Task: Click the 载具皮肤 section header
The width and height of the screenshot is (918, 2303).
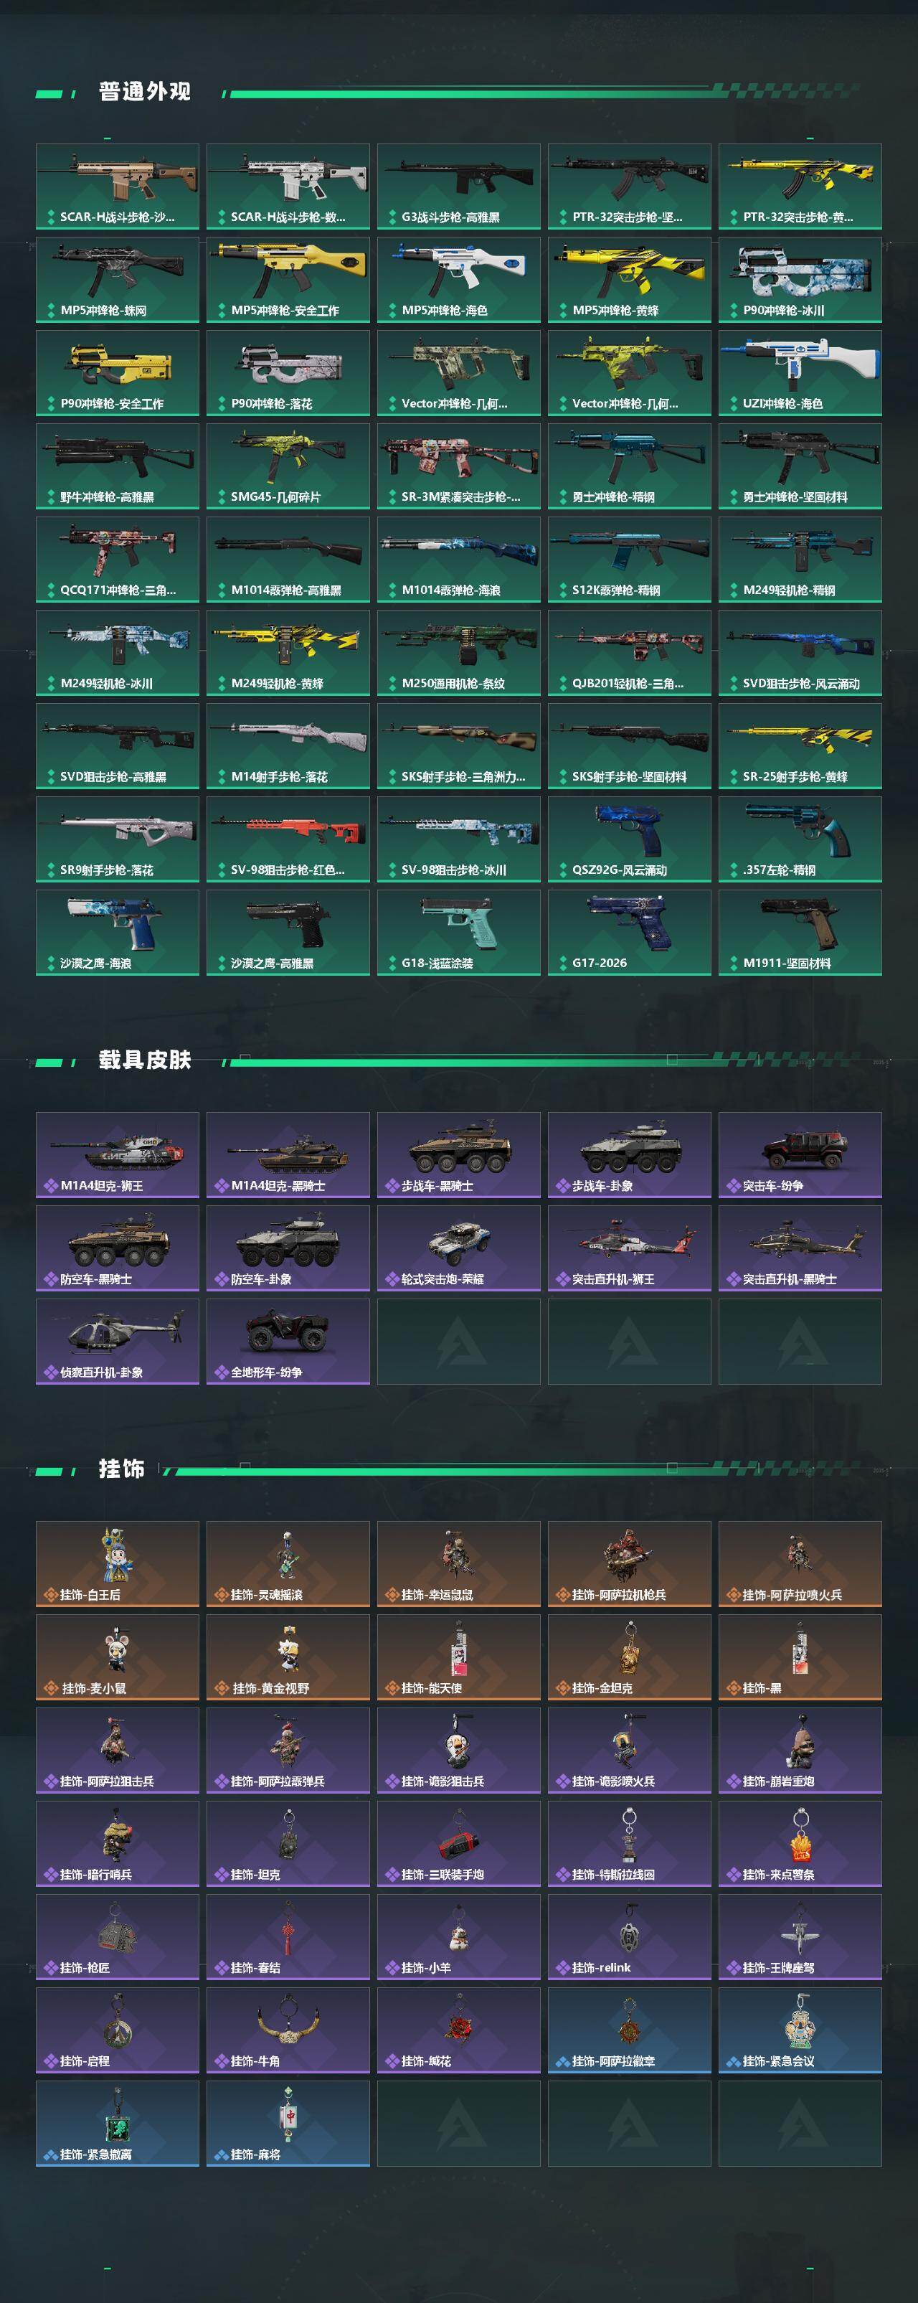Action: pos(145,1060)
